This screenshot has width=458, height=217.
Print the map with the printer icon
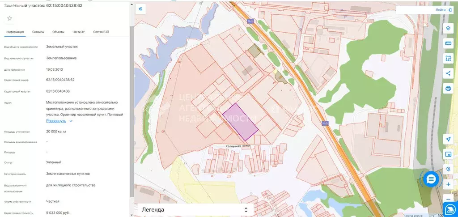click(x=448, y=88)
